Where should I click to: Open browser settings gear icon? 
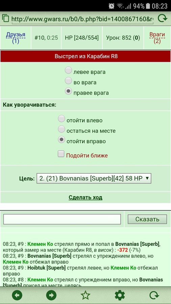tap(120, 296)
